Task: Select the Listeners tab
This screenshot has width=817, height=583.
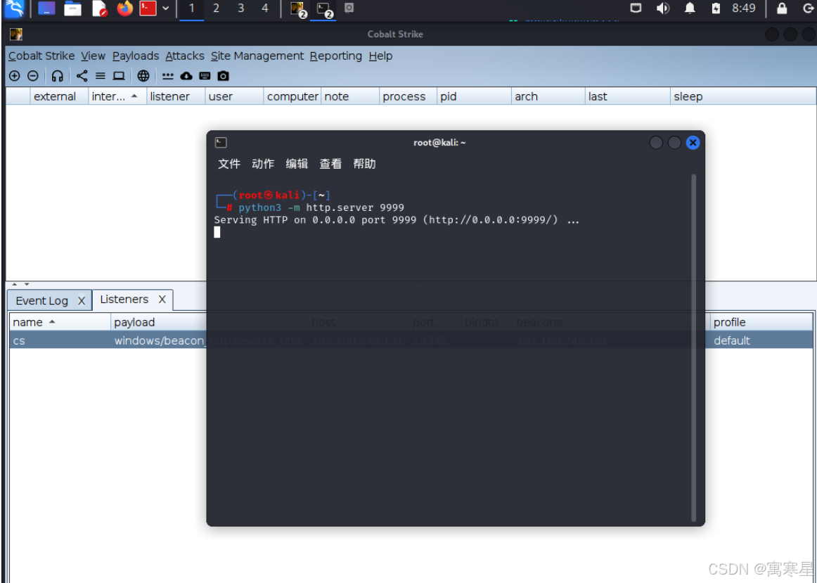Action: tap(124, 299)
